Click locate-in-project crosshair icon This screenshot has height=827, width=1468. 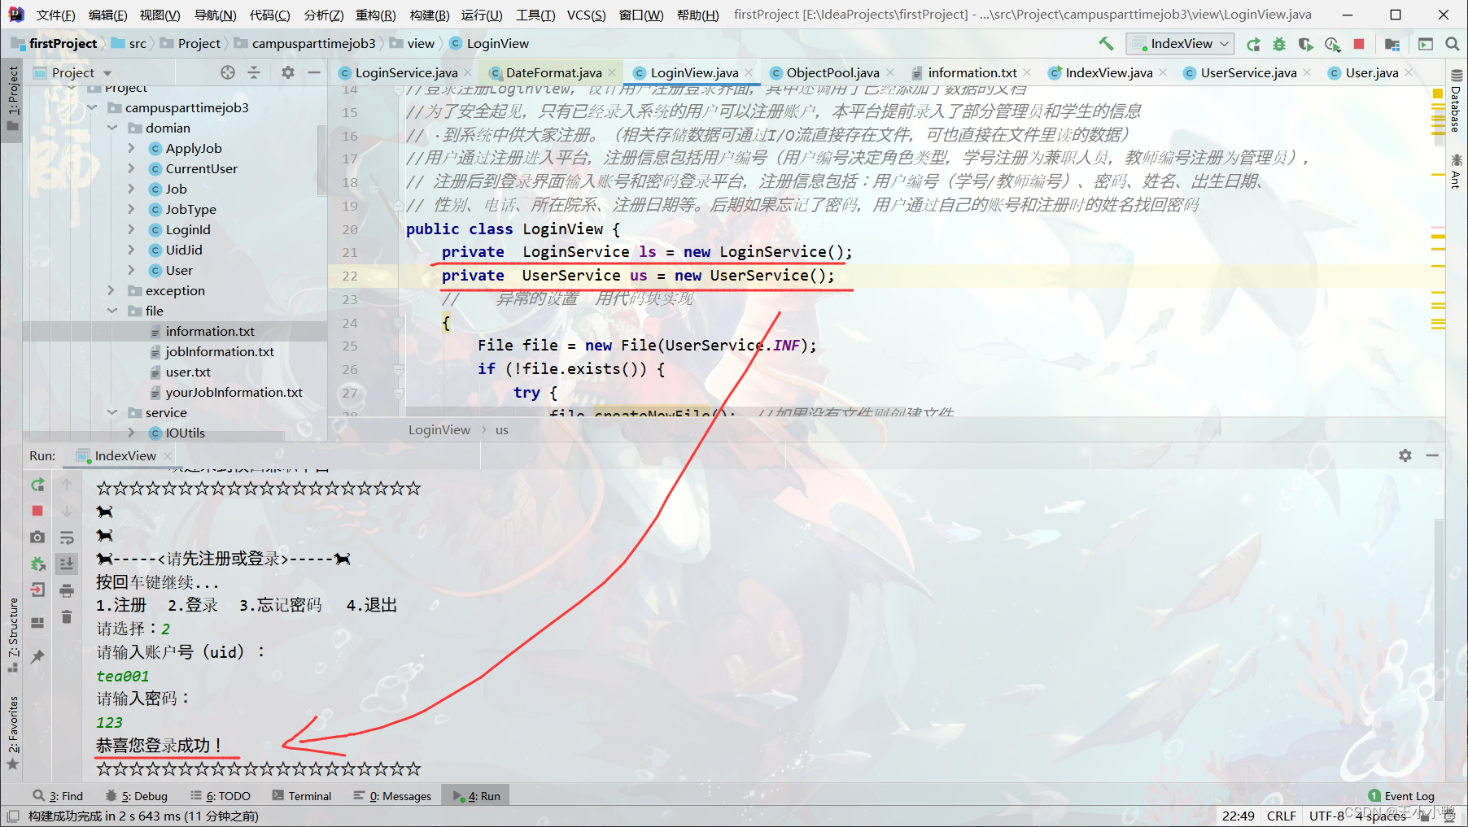tap(228, 72)
